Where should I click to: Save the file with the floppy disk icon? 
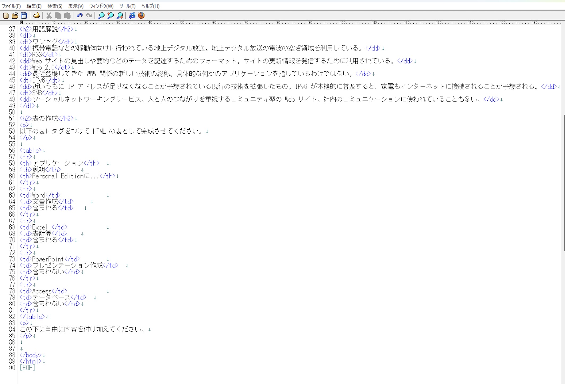point(24,15)
